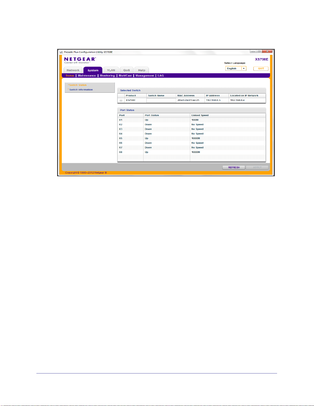Click the APPLY button
The height and width of the screenshot is (406, 314).
tap(257, 168)
